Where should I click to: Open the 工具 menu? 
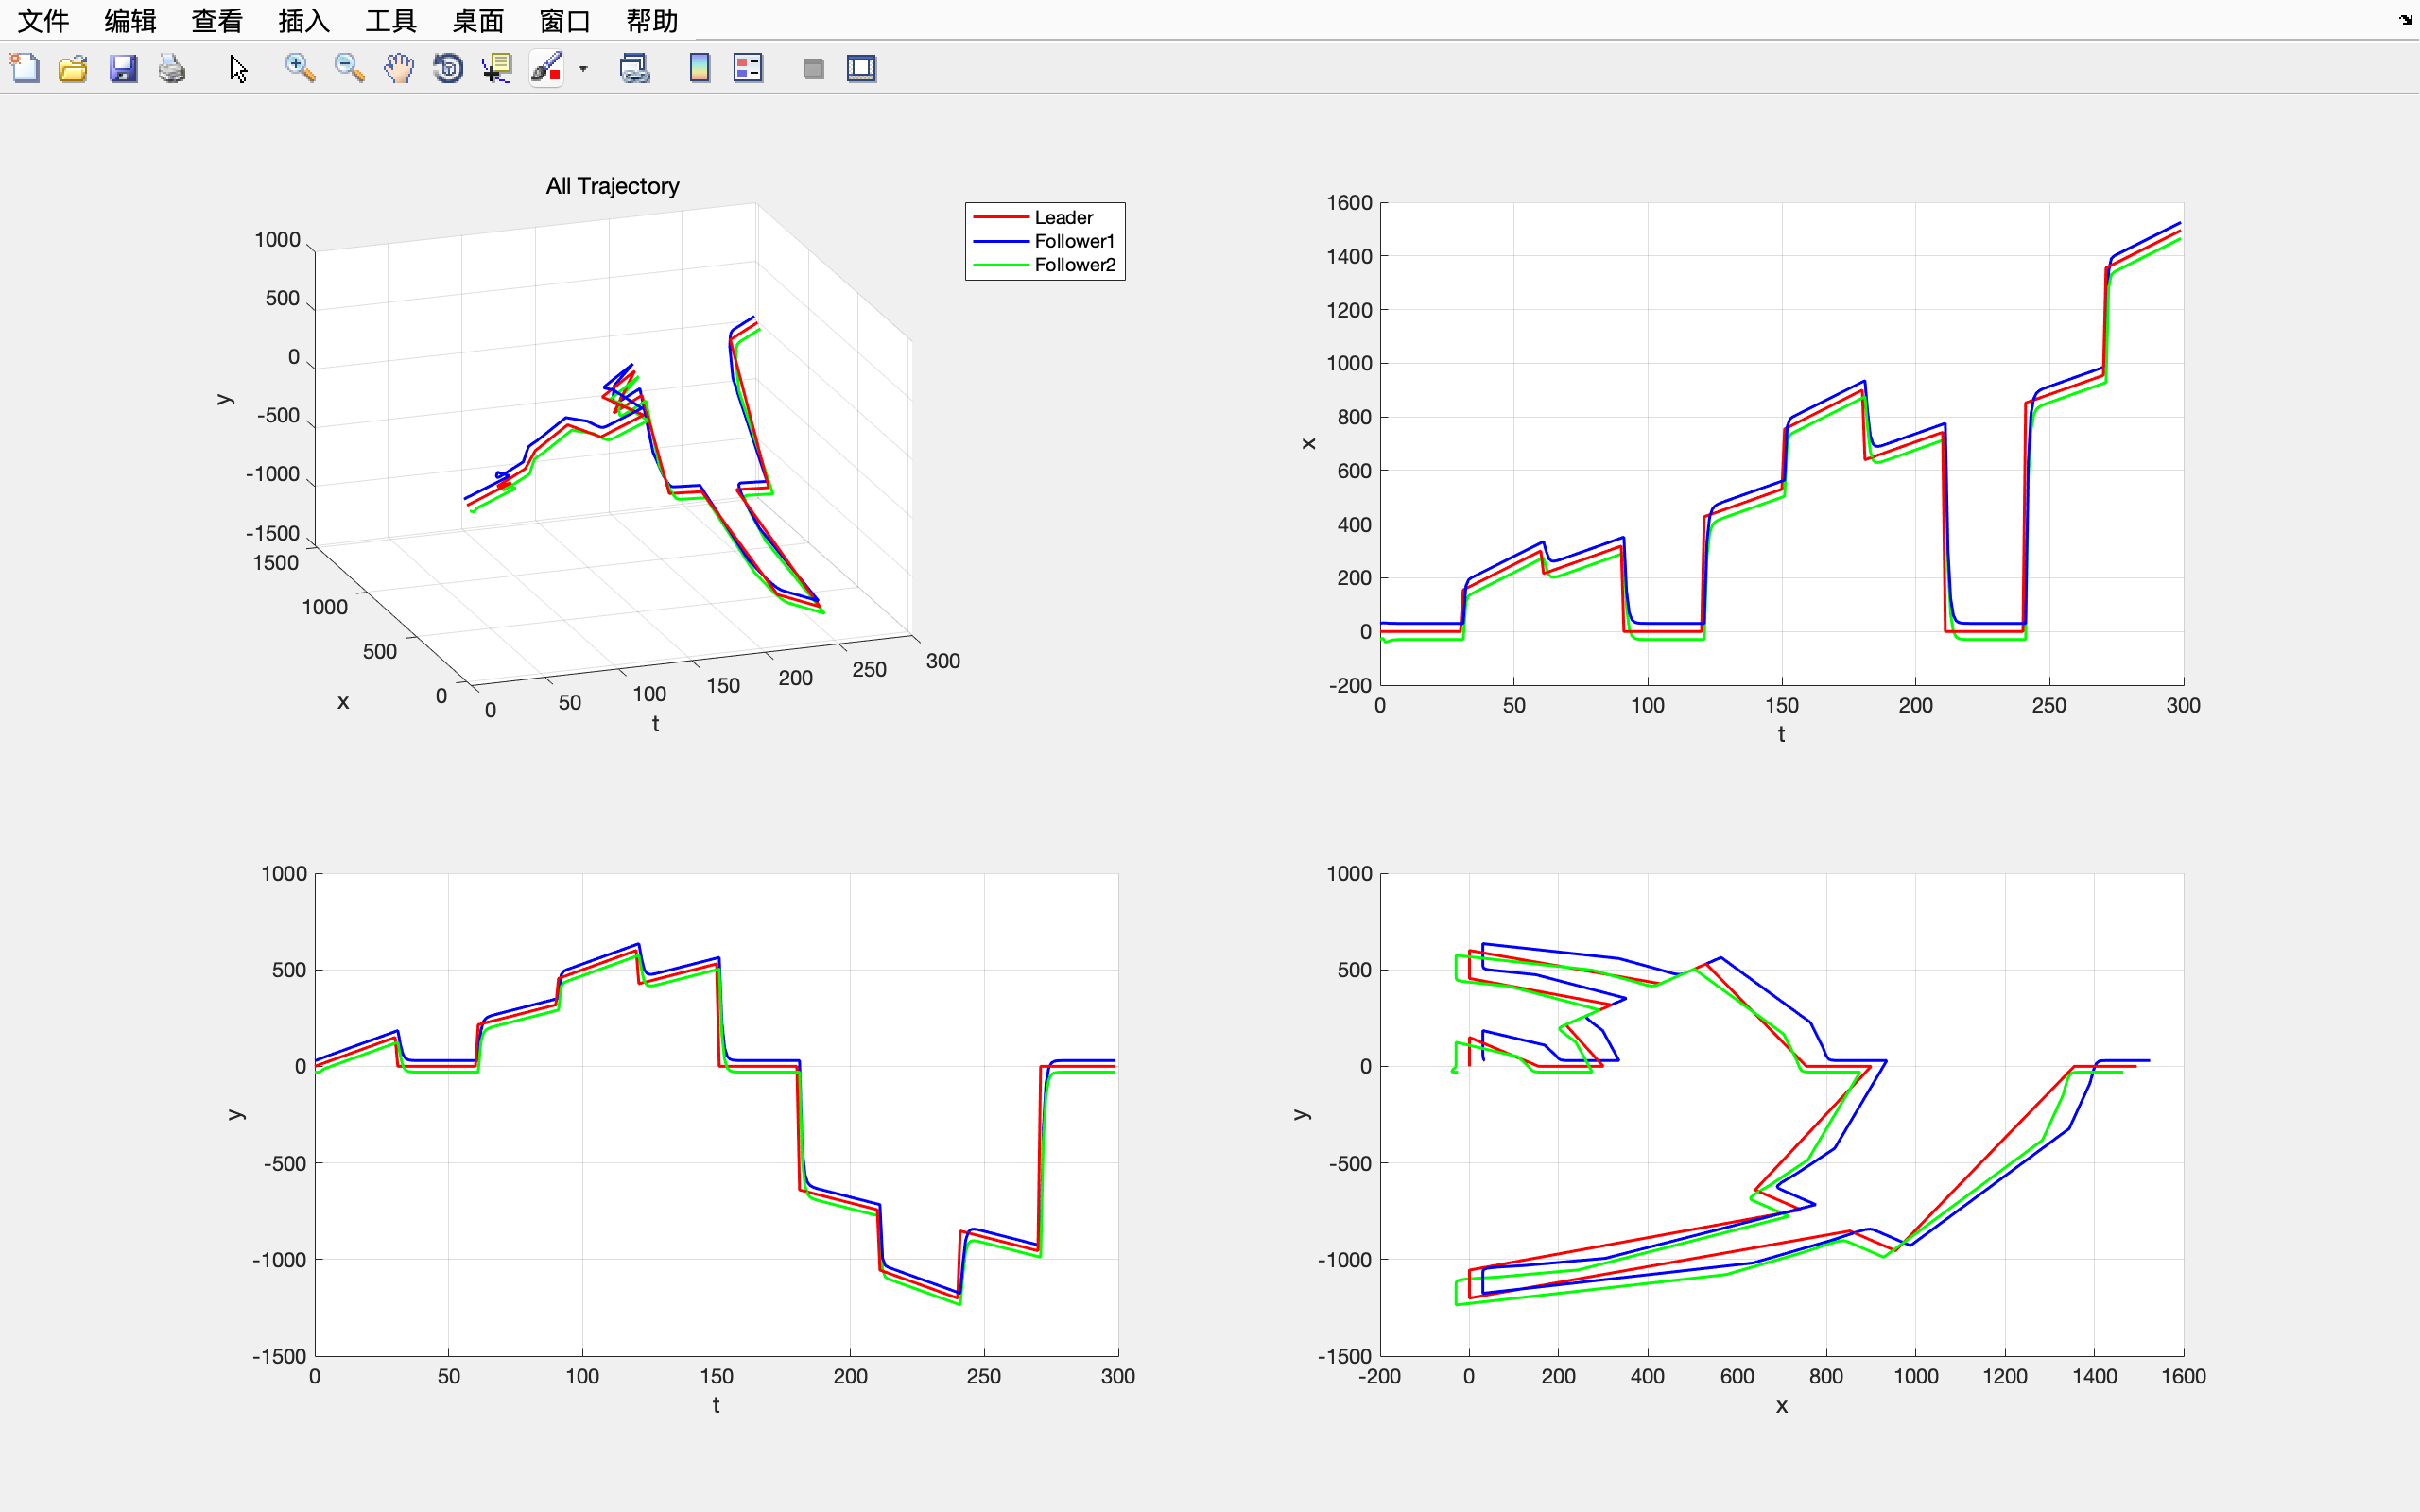click(391, 20)
